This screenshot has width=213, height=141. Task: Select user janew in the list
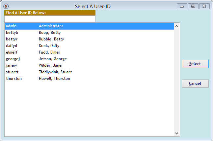pos(89,65)
